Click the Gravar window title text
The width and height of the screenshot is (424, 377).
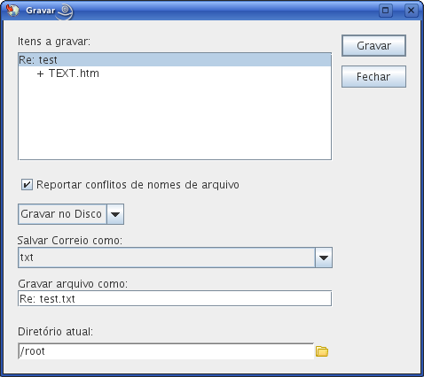(x=41, y=11)
